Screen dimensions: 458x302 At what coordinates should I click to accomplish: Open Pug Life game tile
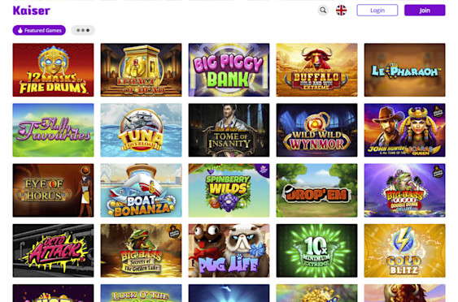[x=229, y=251]
